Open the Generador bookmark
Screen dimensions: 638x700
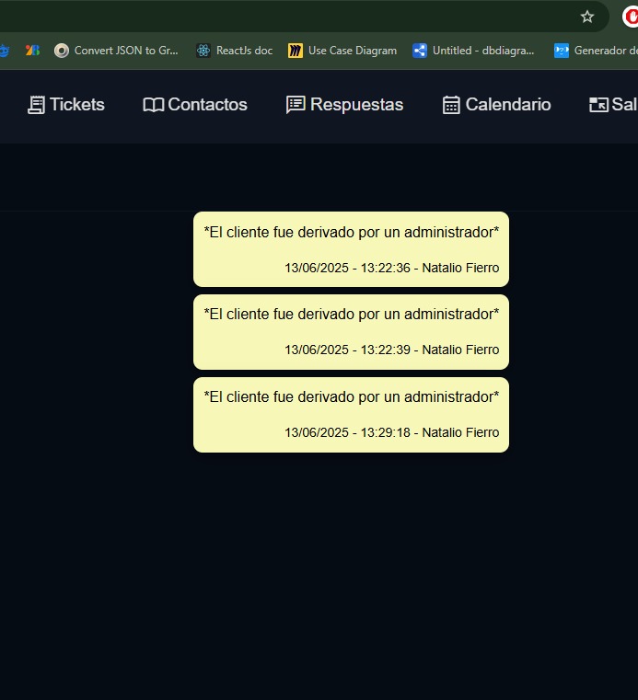coord(596,51)
